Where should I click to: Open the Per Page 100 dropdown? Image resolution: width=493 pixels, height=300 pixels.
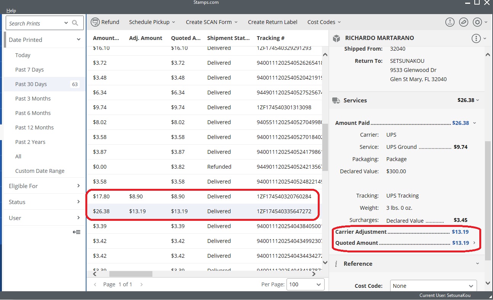pyautogui.click(x=306, y=284)
